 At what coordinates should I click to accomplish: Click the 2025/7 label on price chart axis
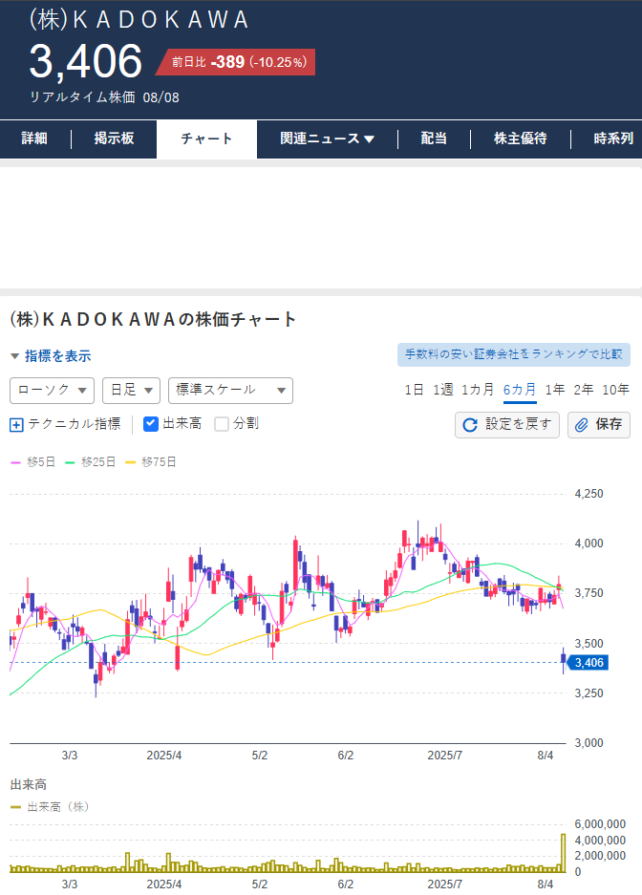tap(444, 756)
